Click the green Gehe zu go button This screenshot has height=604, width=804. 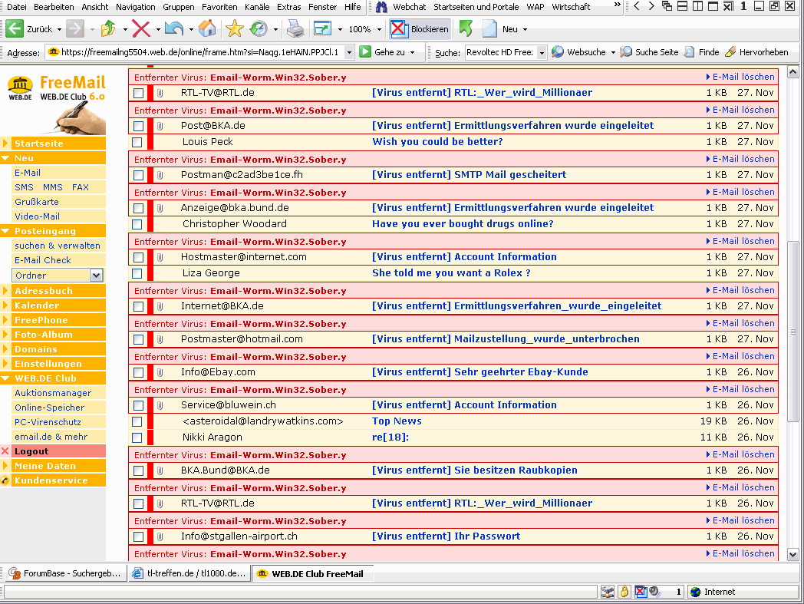click(365, 52)
